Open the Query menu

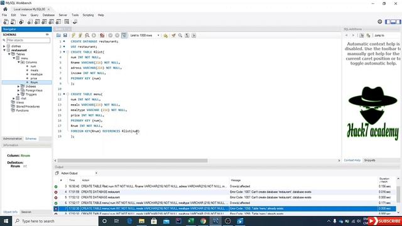(x=35, y=15)
